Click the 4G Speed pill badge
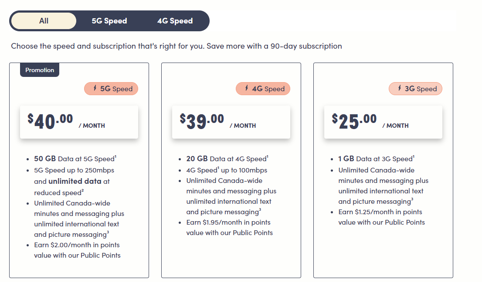The width and height of the screenshot is (482, 282). pyautogui.click(x=263, y=89)
